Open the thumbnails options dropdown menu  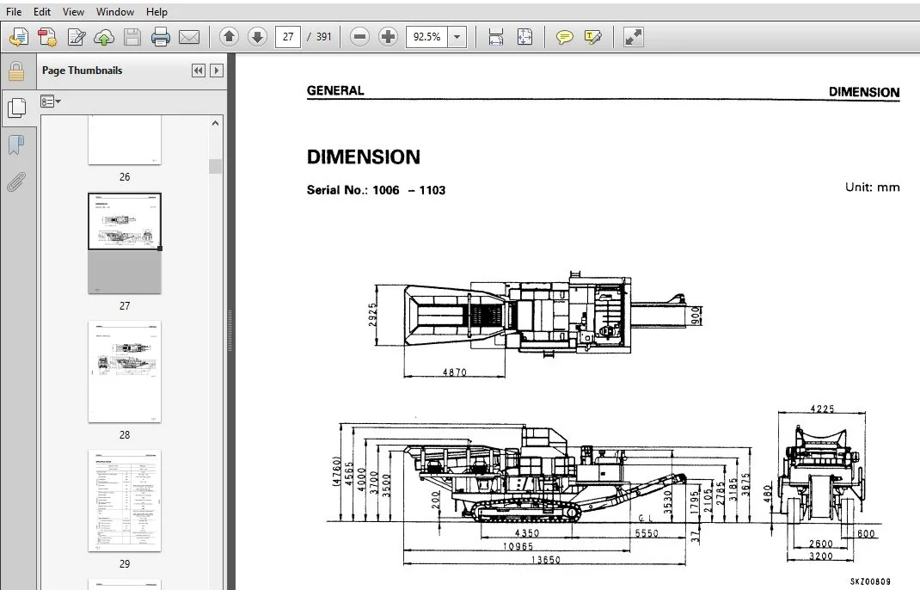tap(51, 101)
